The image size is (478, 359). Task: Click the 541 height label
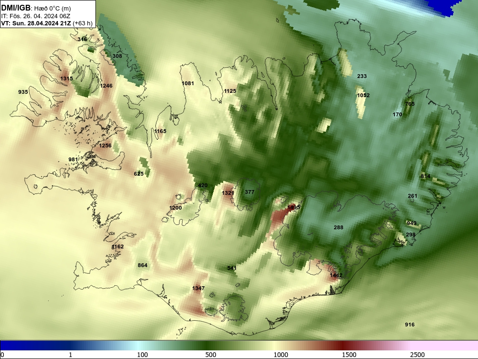232,269
